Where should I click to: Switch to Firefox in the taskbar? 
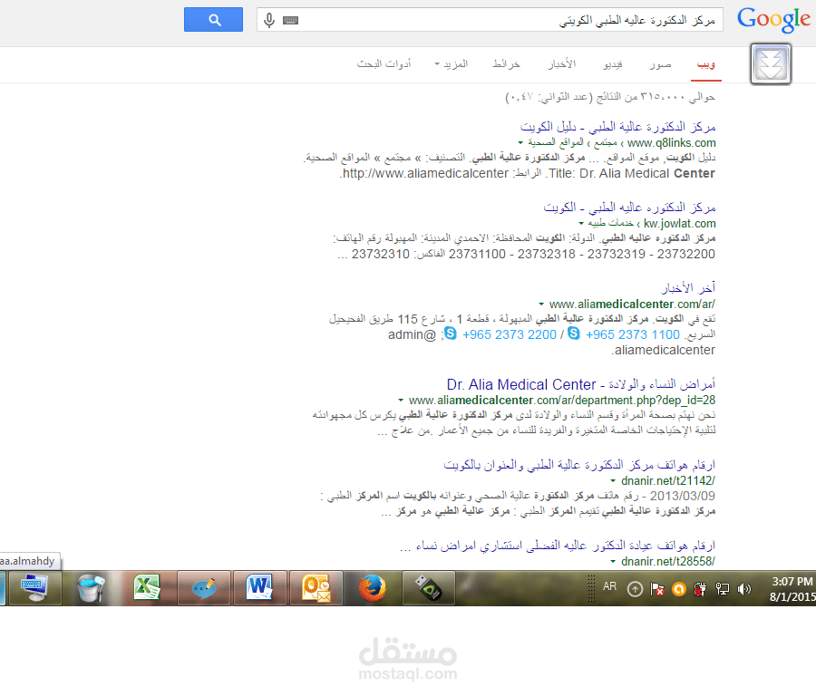(x=372, y=588)
